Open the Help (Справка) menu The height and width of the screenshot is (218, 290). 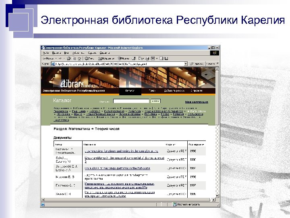(x=104, y=53)
